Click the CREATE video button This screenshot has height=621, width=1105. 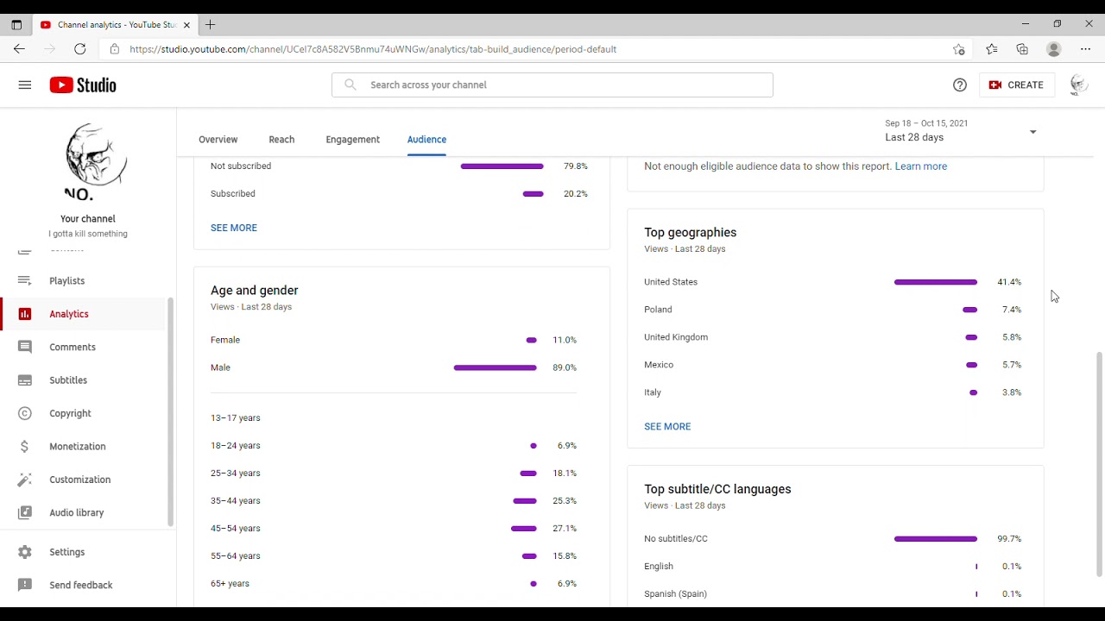click(1016, 85)
